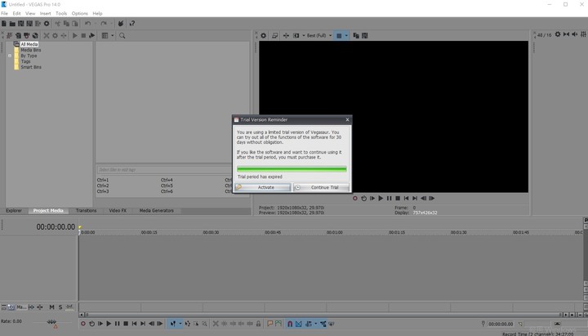Switch to the Transitions tab
Image resolution: width=588 pixels, height=336 pixels.
click(86, 211)
